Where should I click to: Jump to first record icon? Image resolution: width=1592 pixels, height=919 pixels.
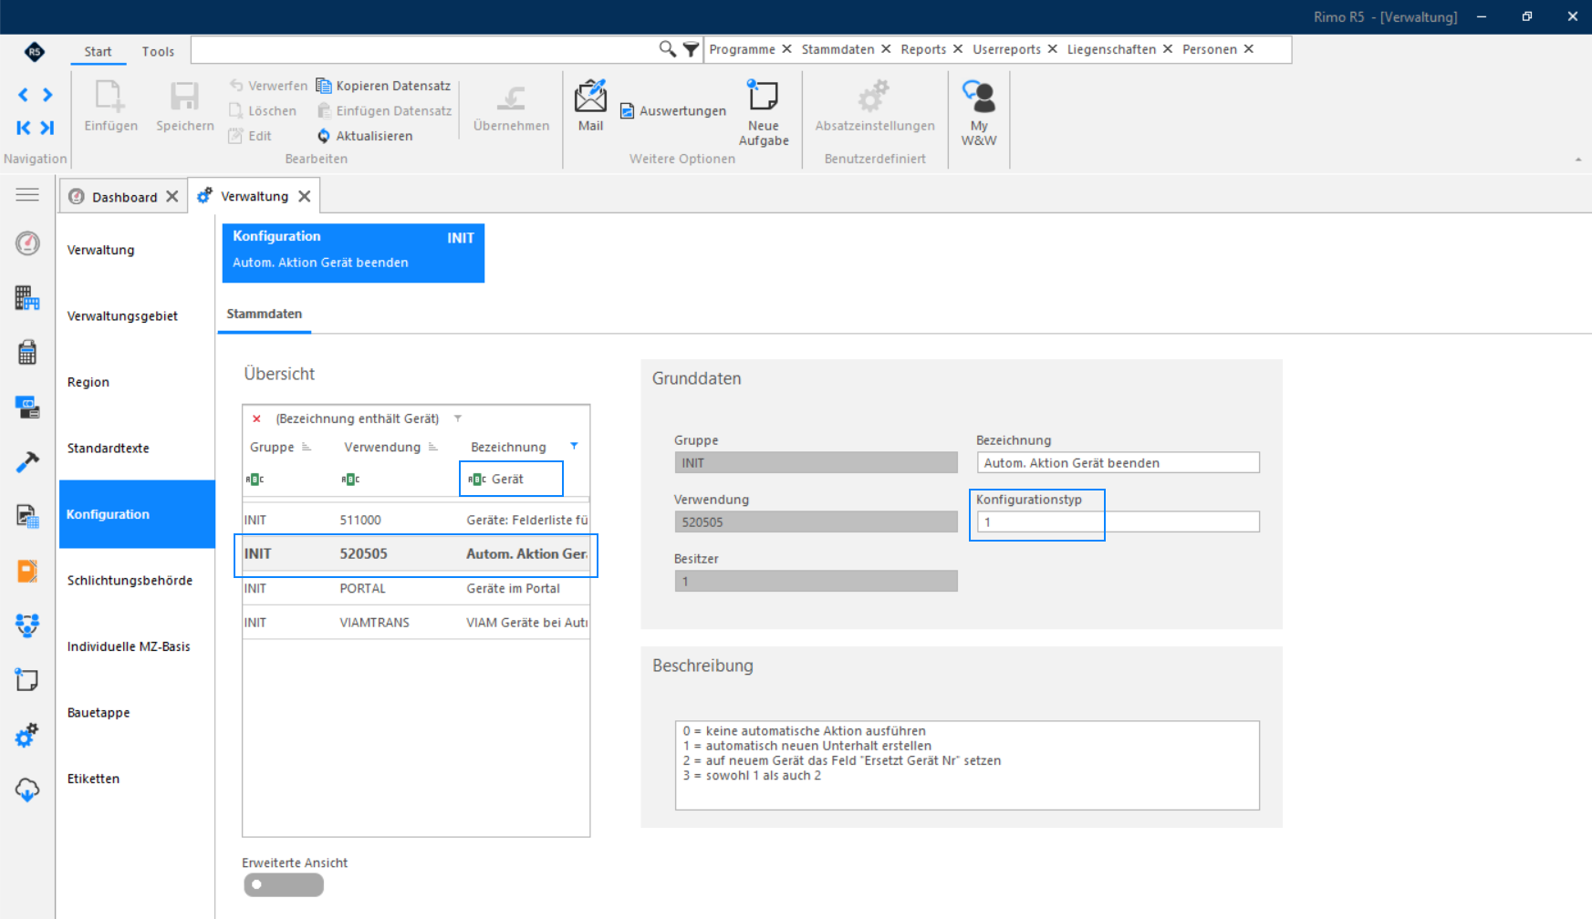pos(23,128)
